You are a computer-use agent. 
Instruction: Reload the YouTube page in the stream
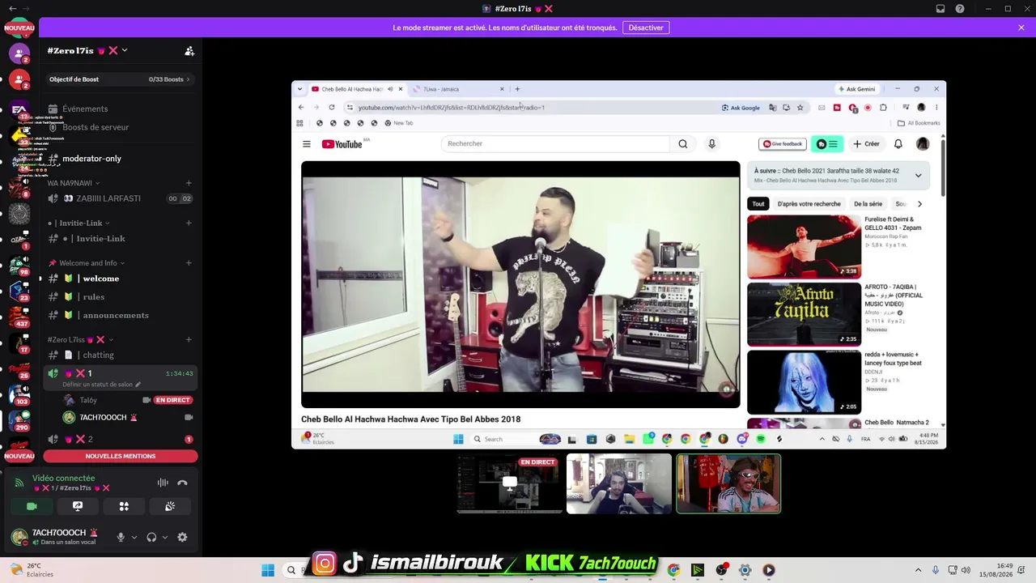click(332, 107)
